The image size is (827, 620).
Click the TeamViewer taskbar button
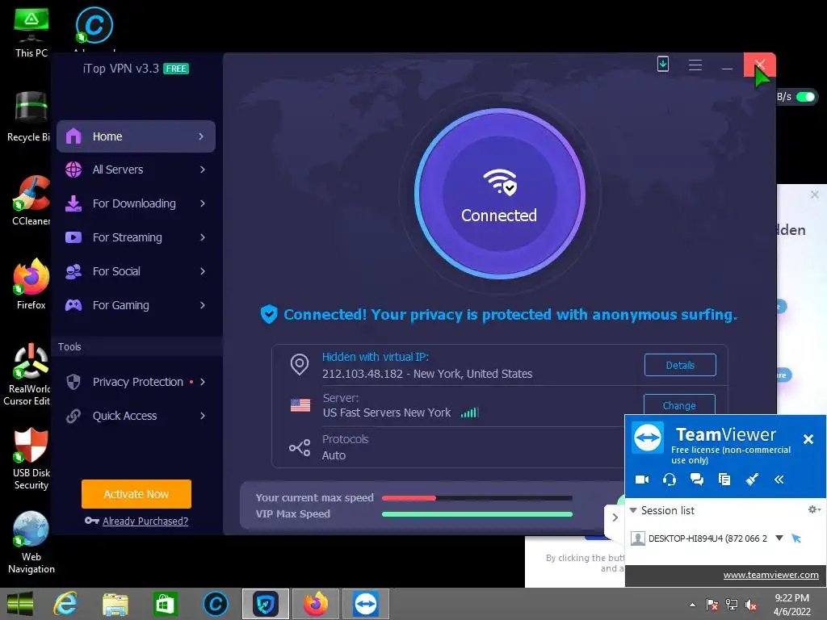point(366,604)
